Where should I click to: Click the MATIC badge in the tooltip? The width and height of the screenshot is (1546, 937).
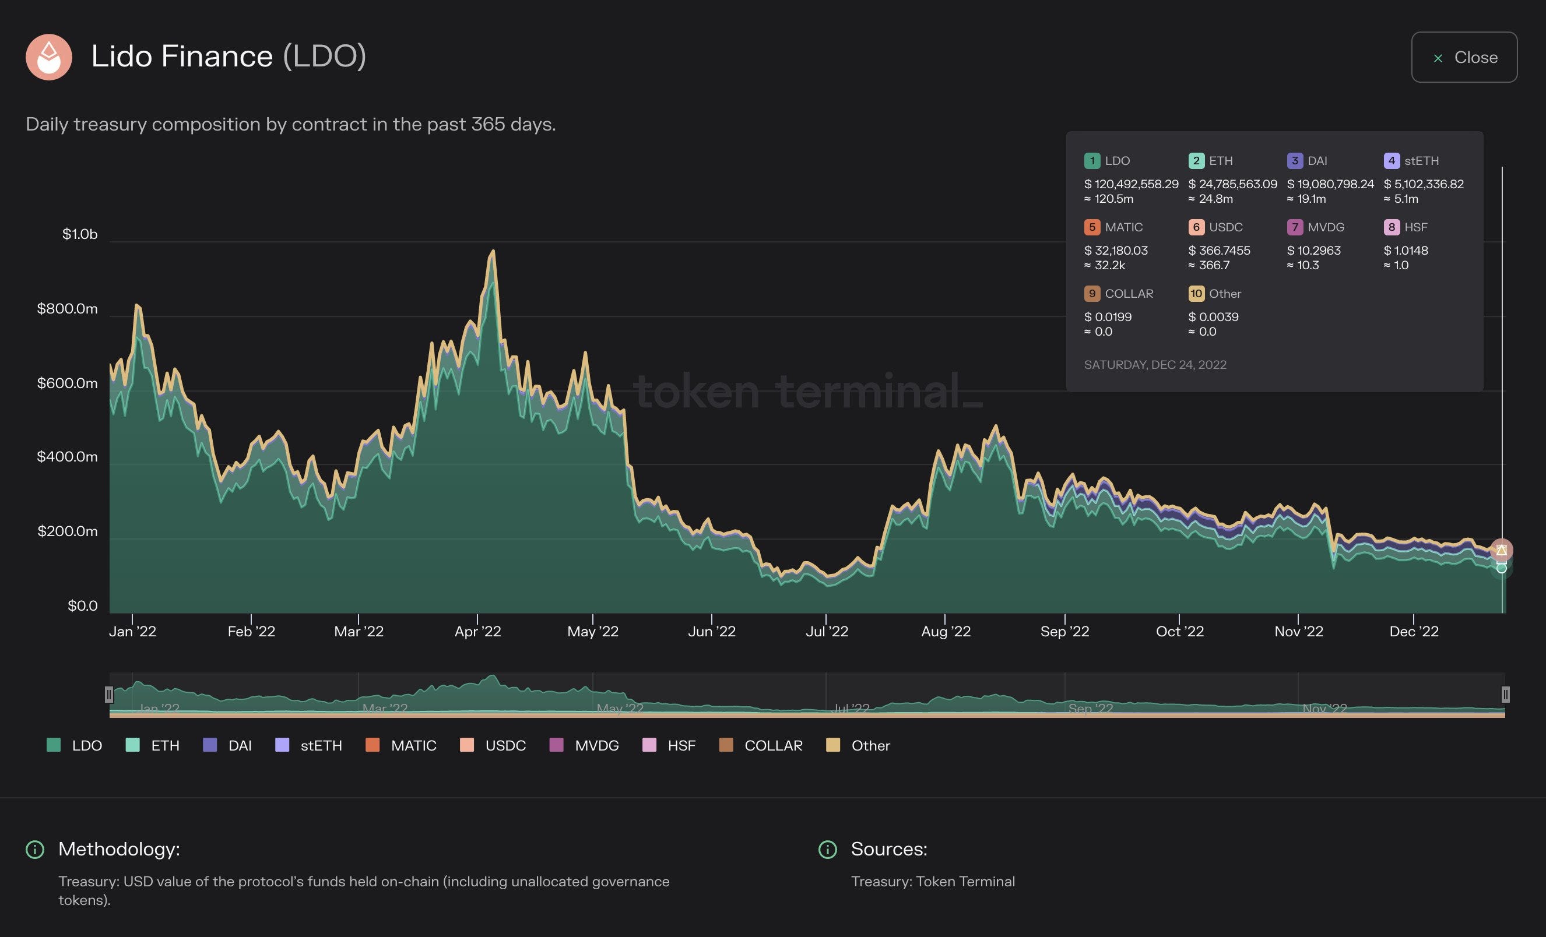pyautogui.click(x=1092, y=228)
